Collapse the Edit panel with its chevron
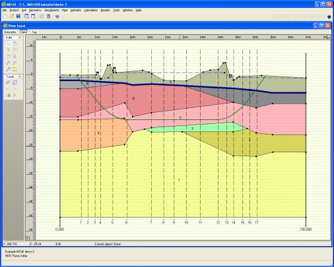 [x=20, y=38]
